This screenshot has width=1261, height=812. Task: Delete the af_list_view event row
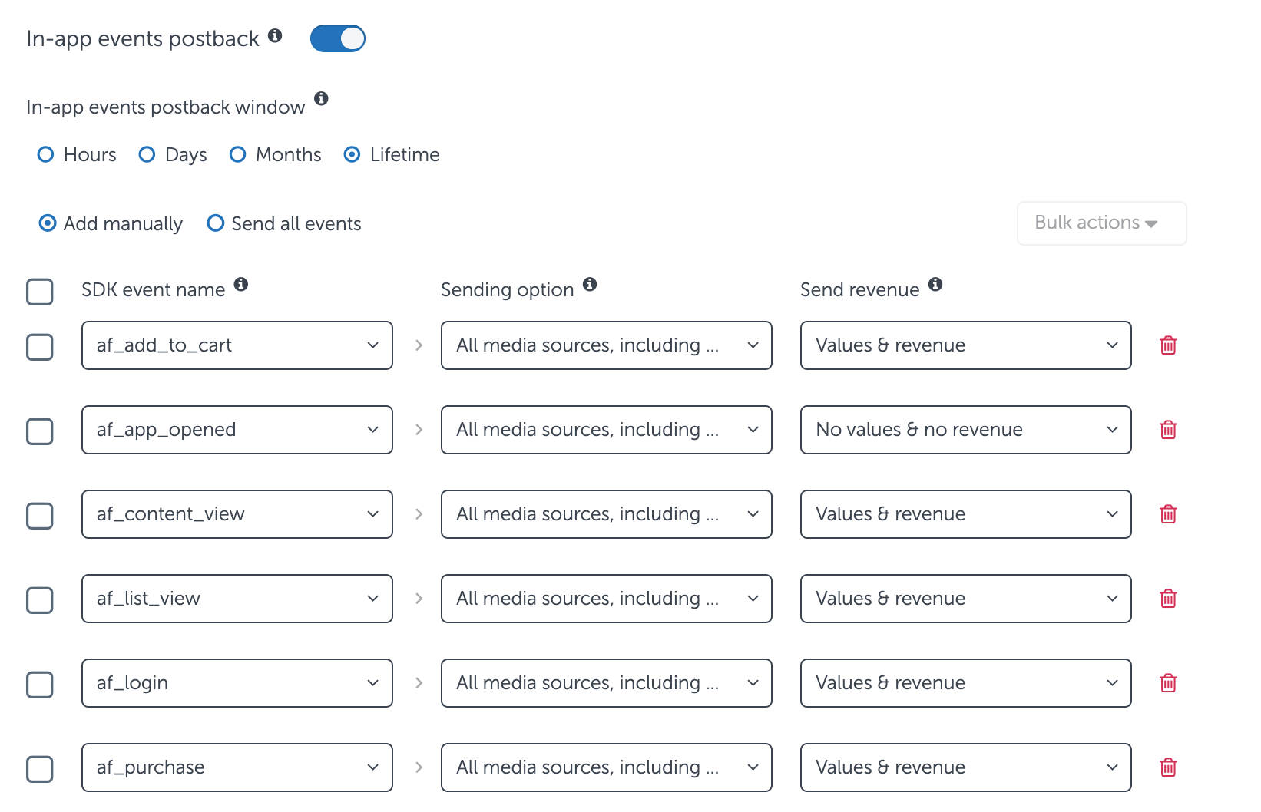pyautogui.click(x=1168, y=599)
